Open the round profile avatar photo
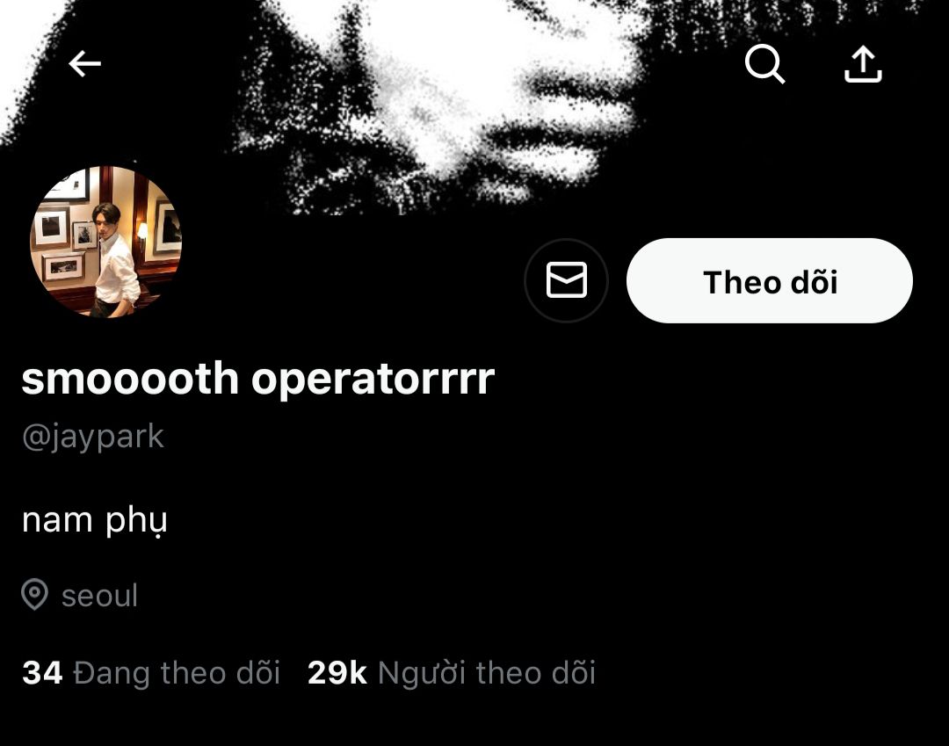 (x=106, y=242)
